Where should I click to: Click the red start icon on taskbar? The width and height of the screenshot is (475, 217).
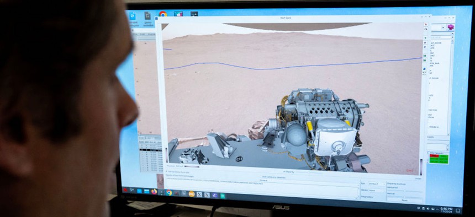[125, 190]
